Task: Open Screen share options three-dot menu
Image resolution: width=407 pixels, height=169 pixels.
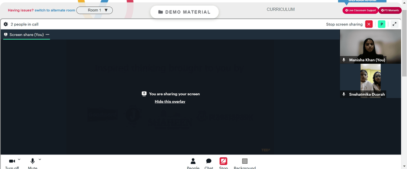Action: coord(48,34)
